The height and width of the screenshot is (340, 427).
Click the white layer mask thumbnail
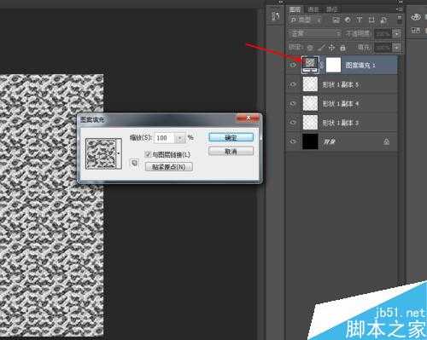point(333,65)
